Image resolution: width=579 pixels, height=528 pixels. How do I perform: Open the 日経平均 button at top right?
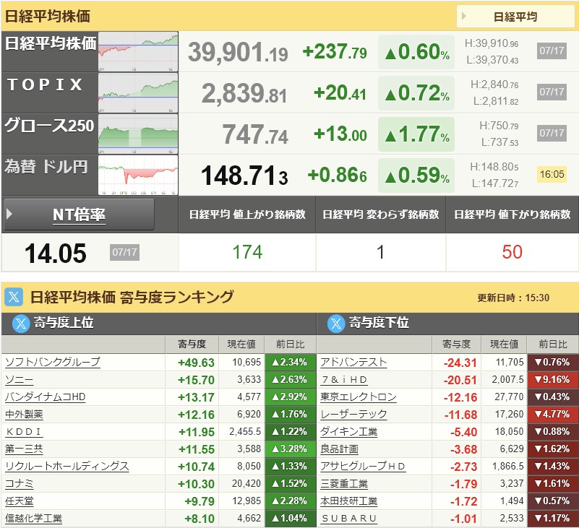515,17
